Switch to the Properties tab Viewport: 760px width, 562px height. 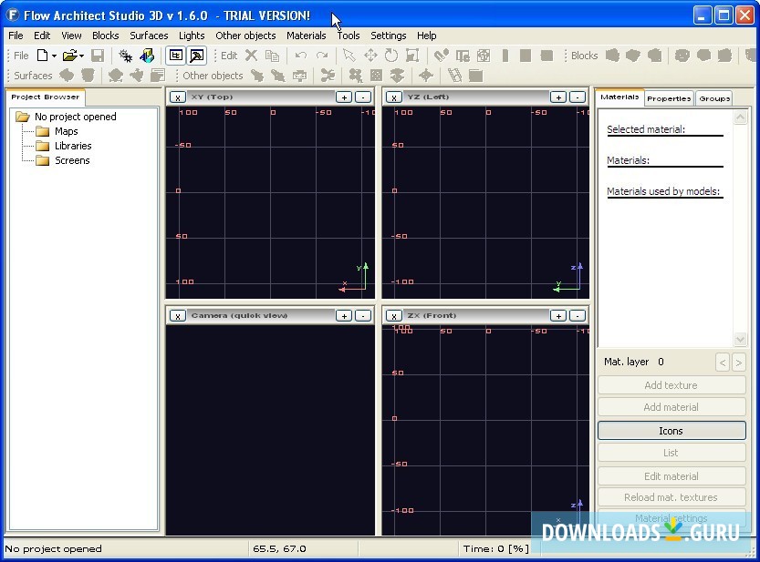[669, 97]
